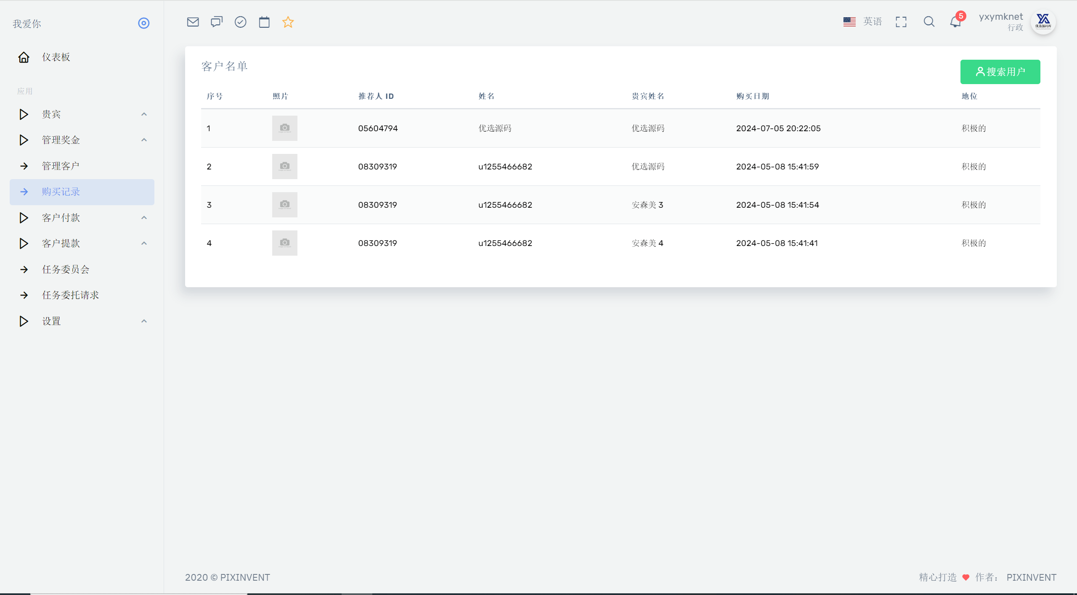The height and width of the screenshot is (595, 1077).
Task: Click triangle icon next to 设置
Action: pos(24,321)
